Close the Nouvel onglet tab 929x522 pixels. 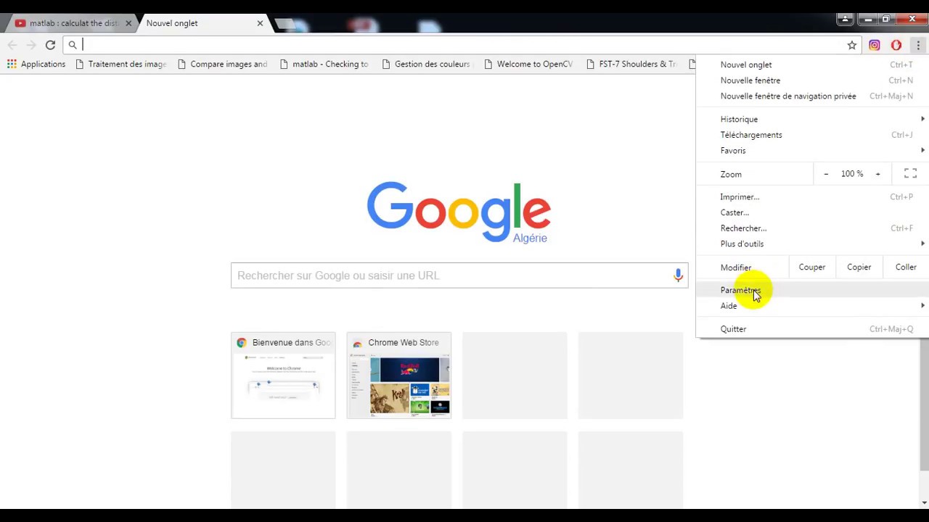[260, 23]
